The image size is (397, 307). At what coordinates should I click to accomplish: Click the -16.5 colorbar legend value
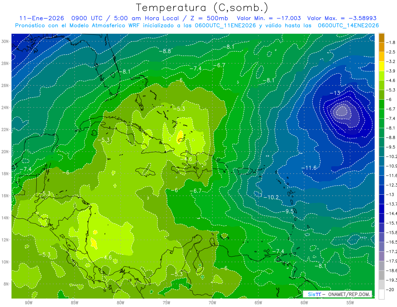point(392,242)
